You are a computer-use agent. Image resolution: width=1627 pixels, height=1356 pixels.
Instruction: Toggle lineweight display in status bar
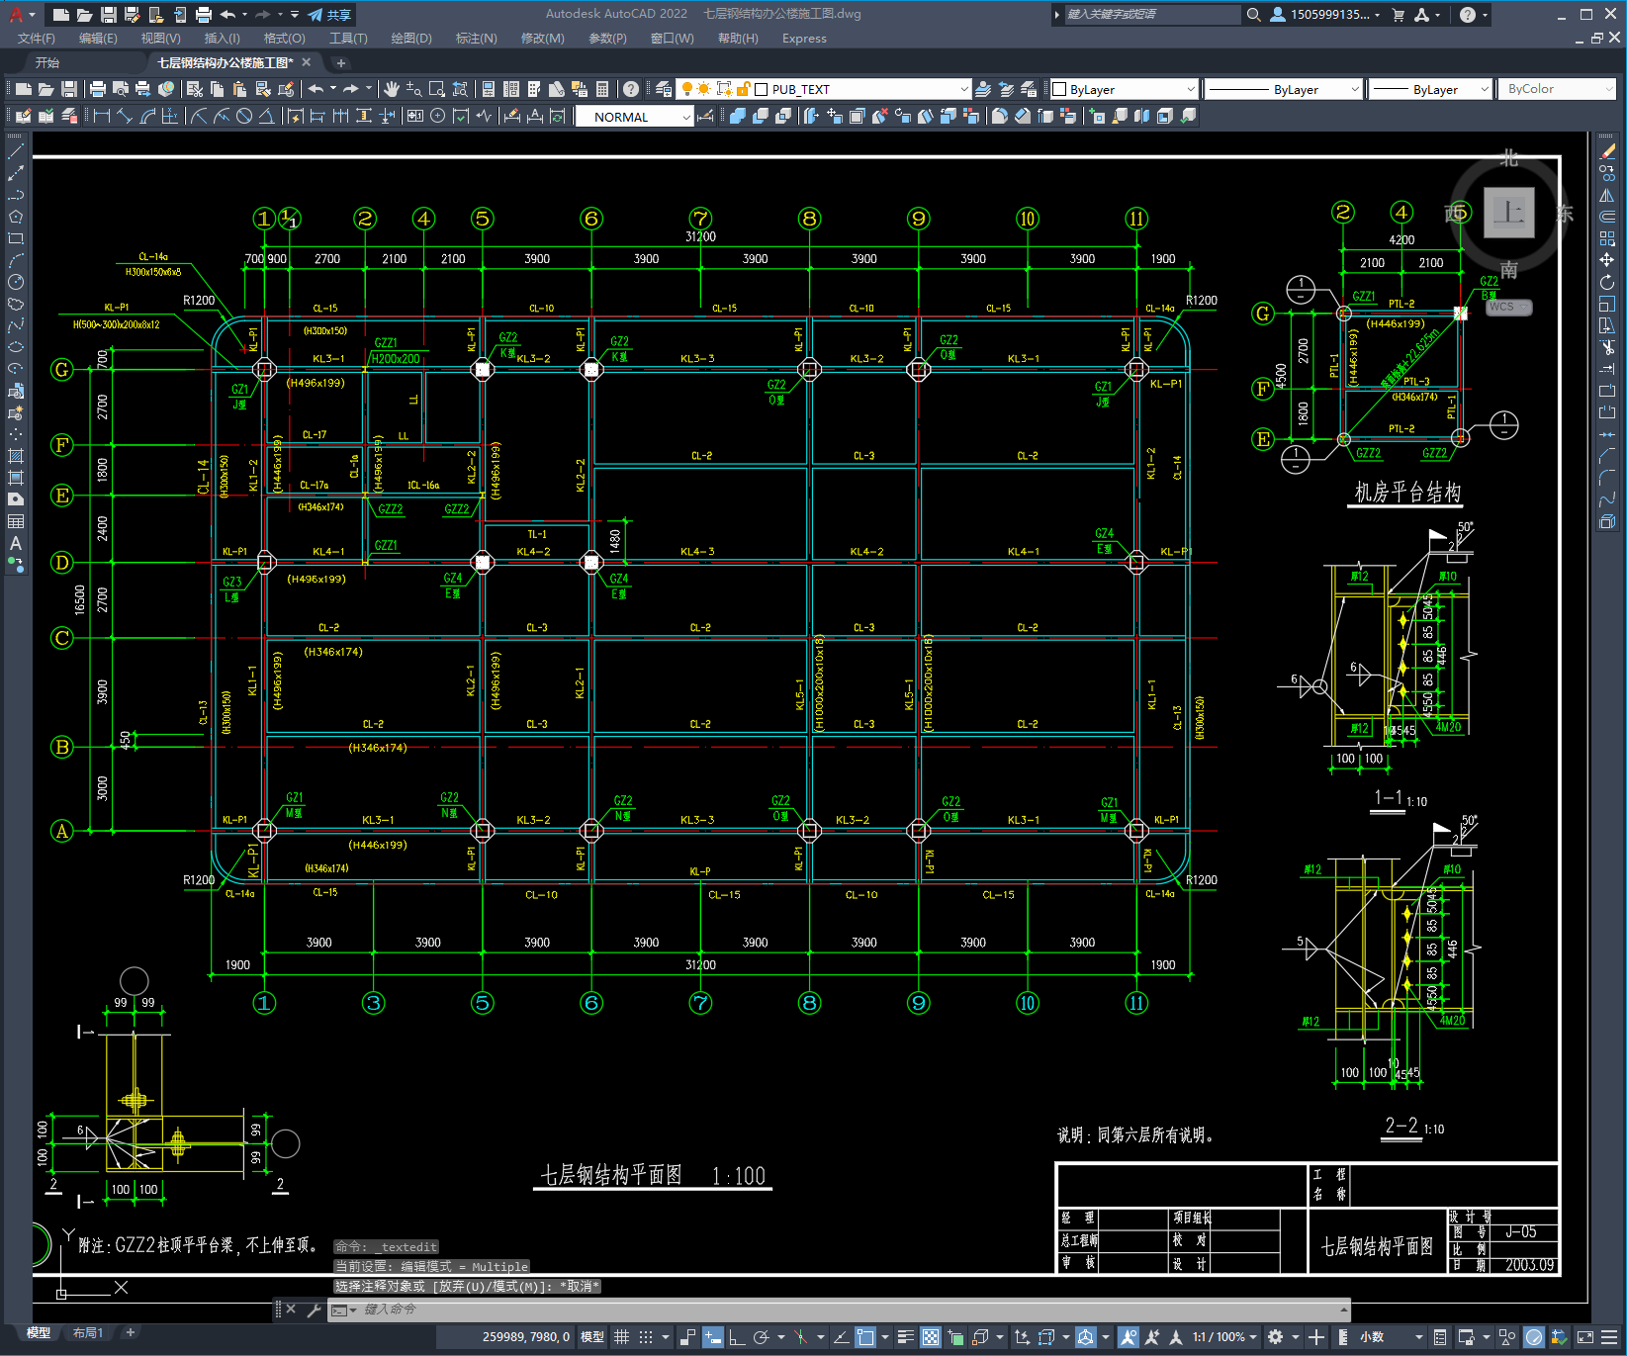pyautogui.click(x=905, y=1337)
